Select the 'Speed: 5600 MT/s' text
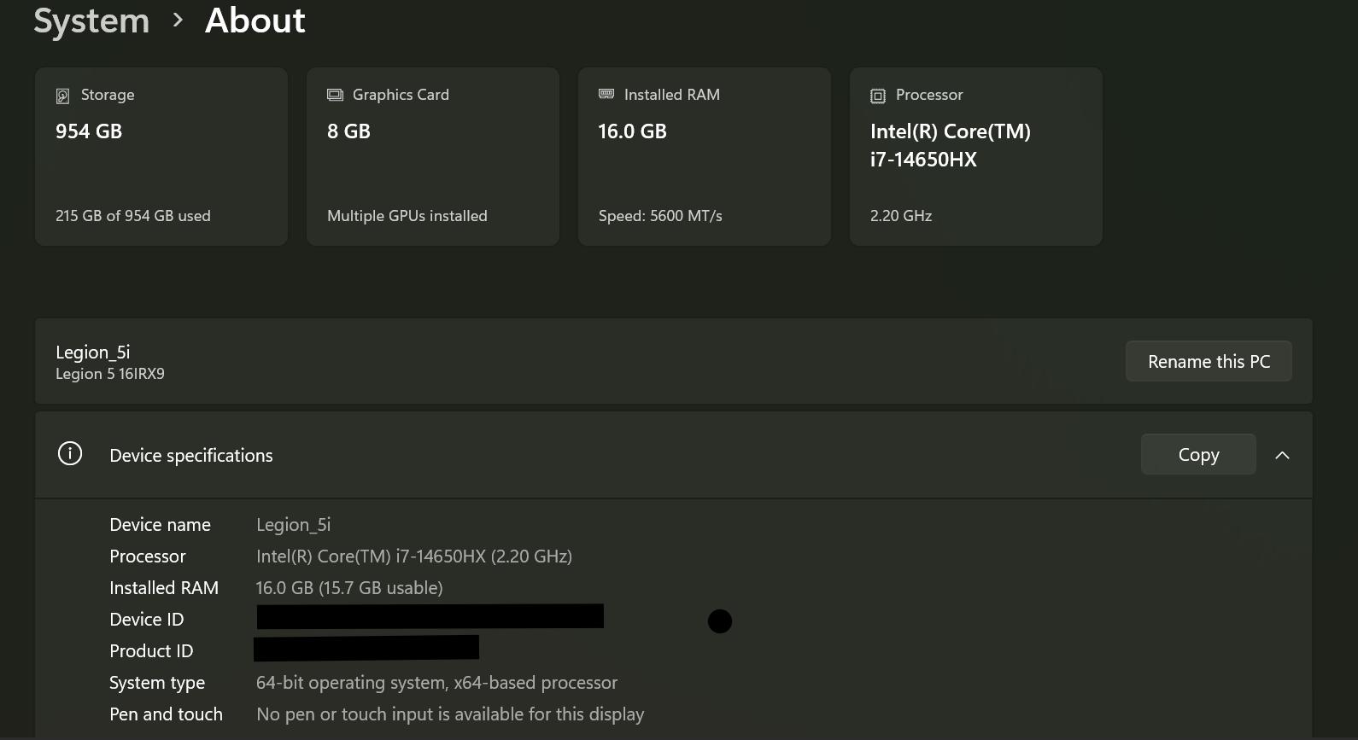Image resolution: width=1358 pixels, height=740 pixels. [660, 216]
